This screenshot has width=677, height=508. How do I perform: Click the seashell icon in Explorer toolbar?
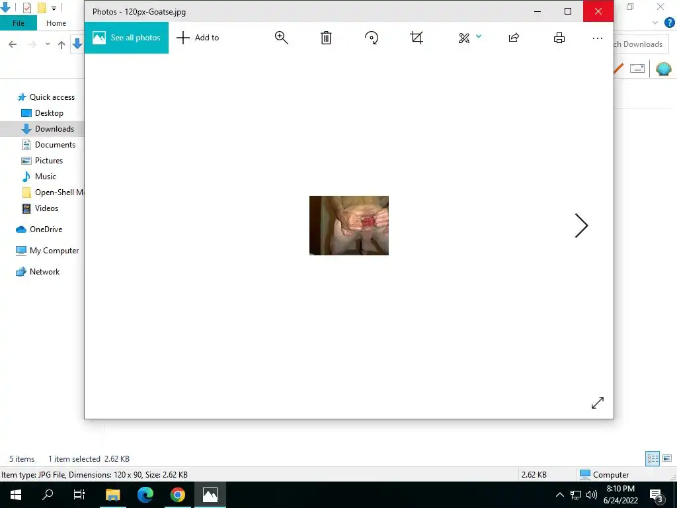(x=664, y=69)
